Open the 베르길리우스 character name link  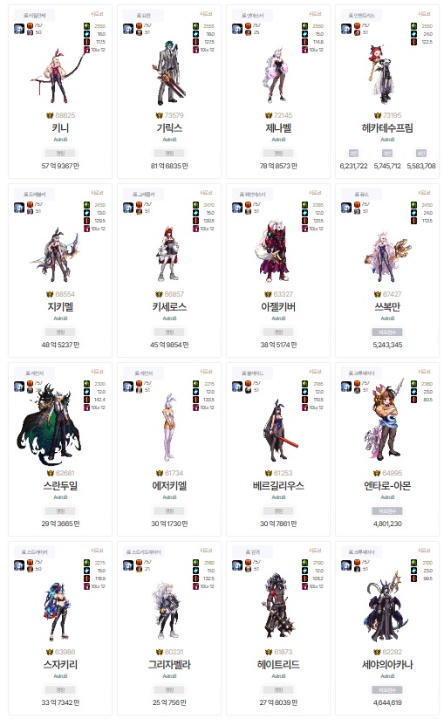278,486
